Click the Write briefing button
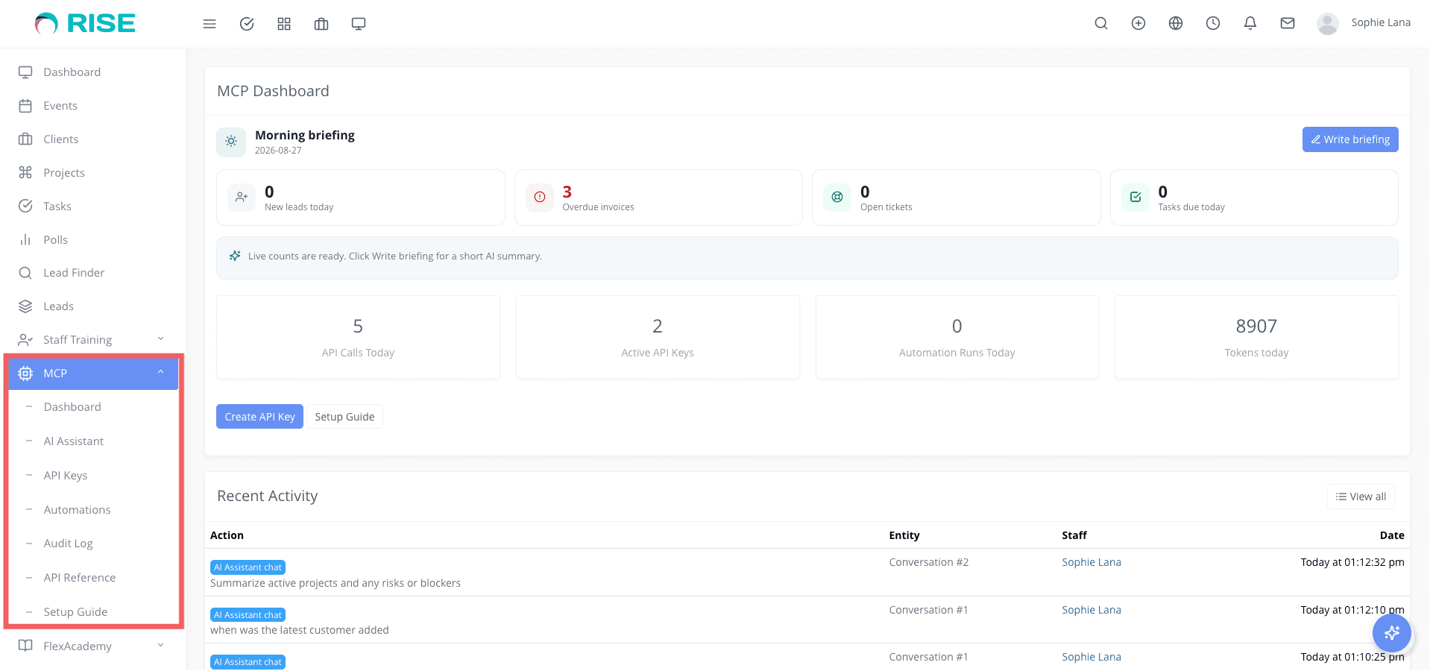The height and width of the screenshot is (671, 1430). pyautogui.click(x=1350, y=139)
